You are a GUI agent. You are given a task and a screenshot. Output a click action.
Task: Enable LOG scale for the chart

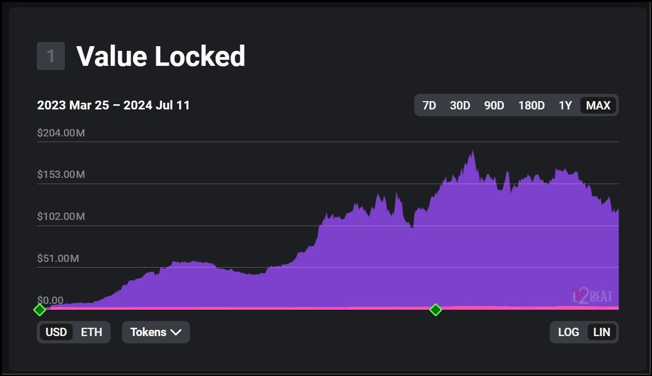click(568, 332)
